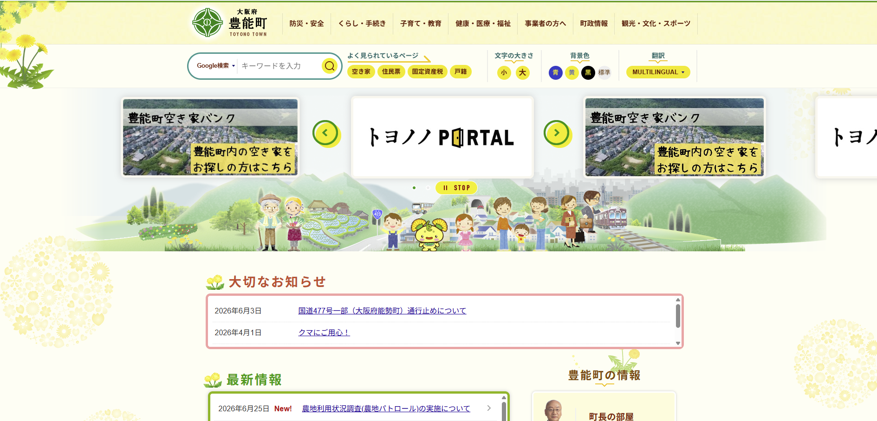The image size is (877, 421).
Task: Open 事業者の方へ menu
Action: [546, 23]
